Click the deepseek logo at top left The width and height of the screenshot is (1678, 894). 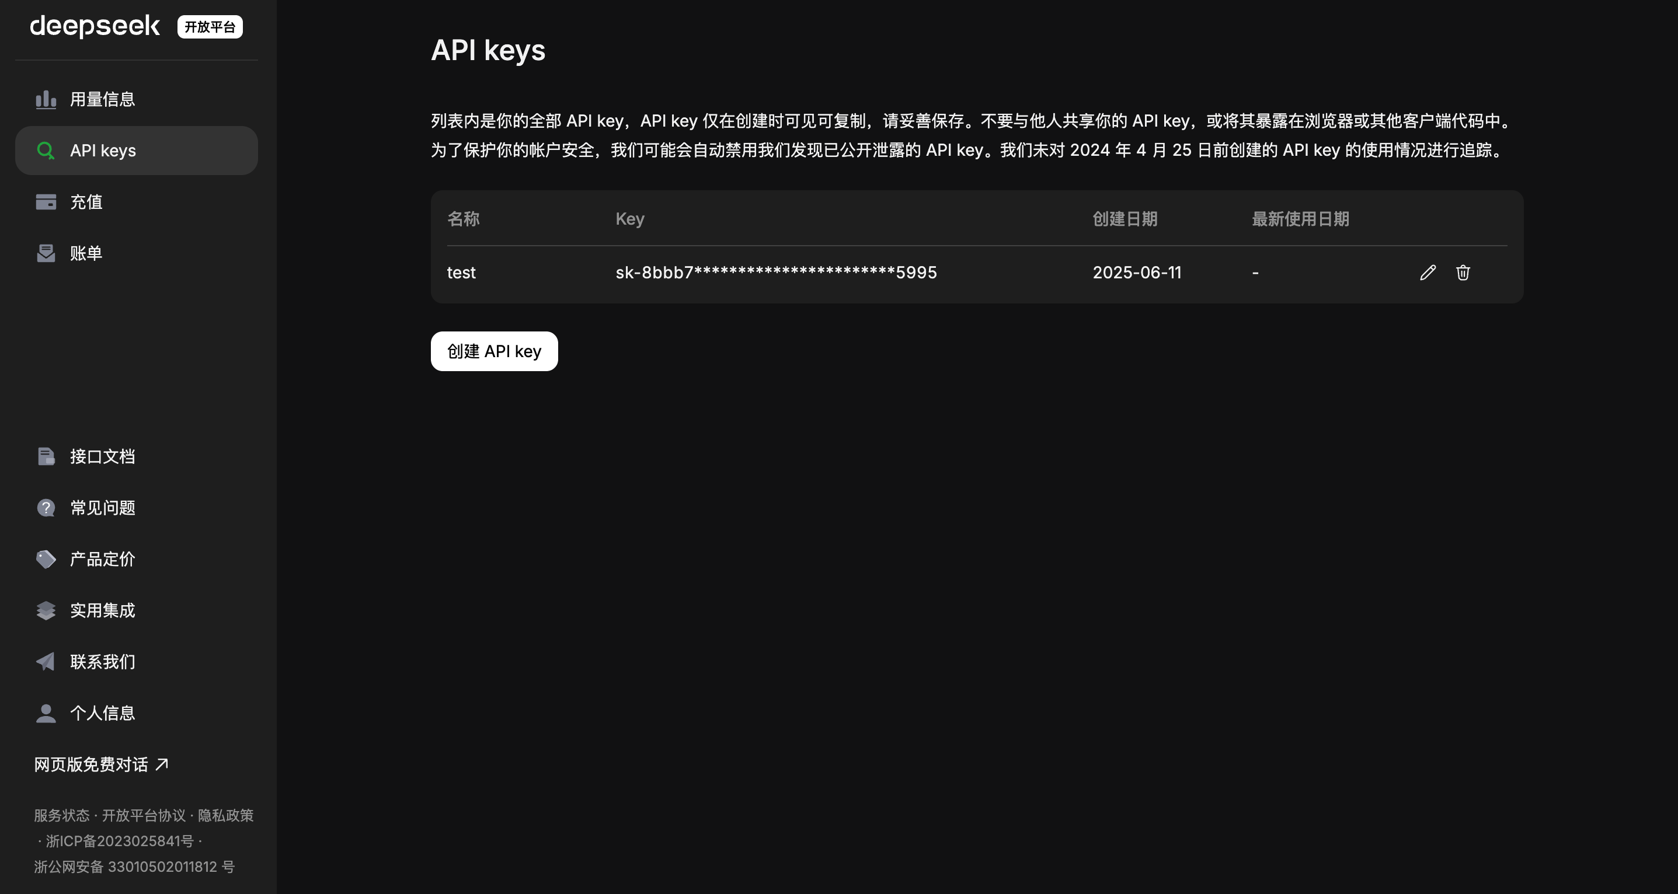pos(95,26)
